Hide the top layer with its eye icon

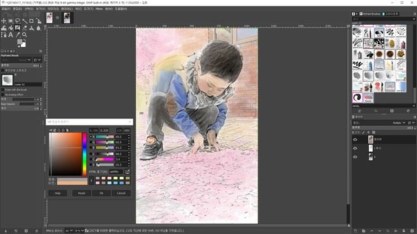pos(355,140)
